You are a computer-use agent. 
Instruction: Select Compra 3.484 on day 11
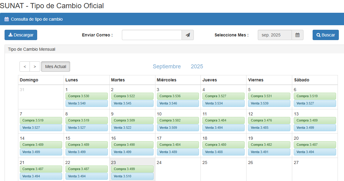[x=223, y=121]
